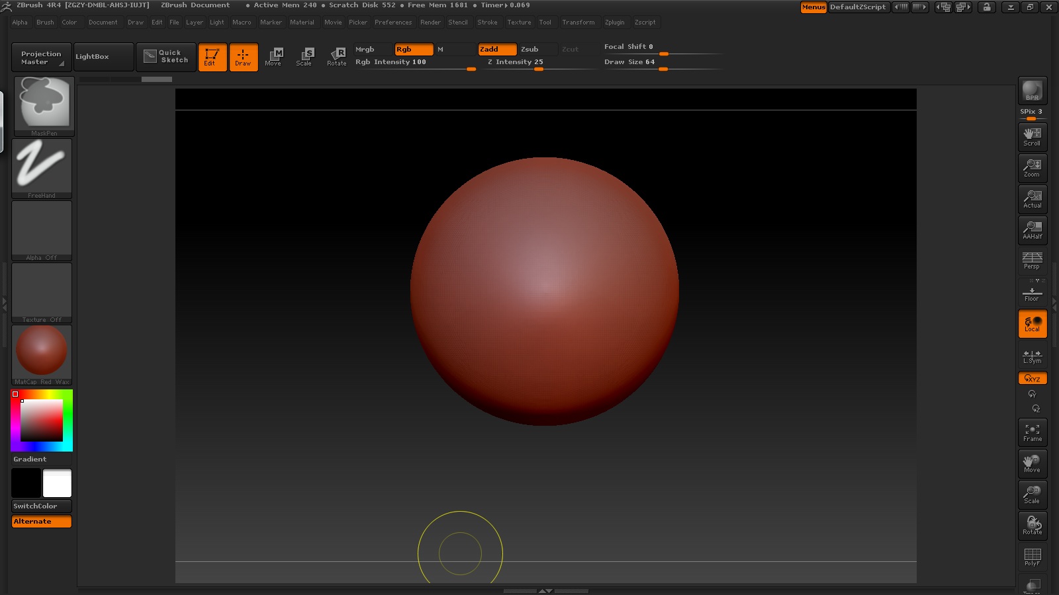This screenshot has height=595, width=1059.
Task: Click previous UI layout icon
Action: click(943, 7)
